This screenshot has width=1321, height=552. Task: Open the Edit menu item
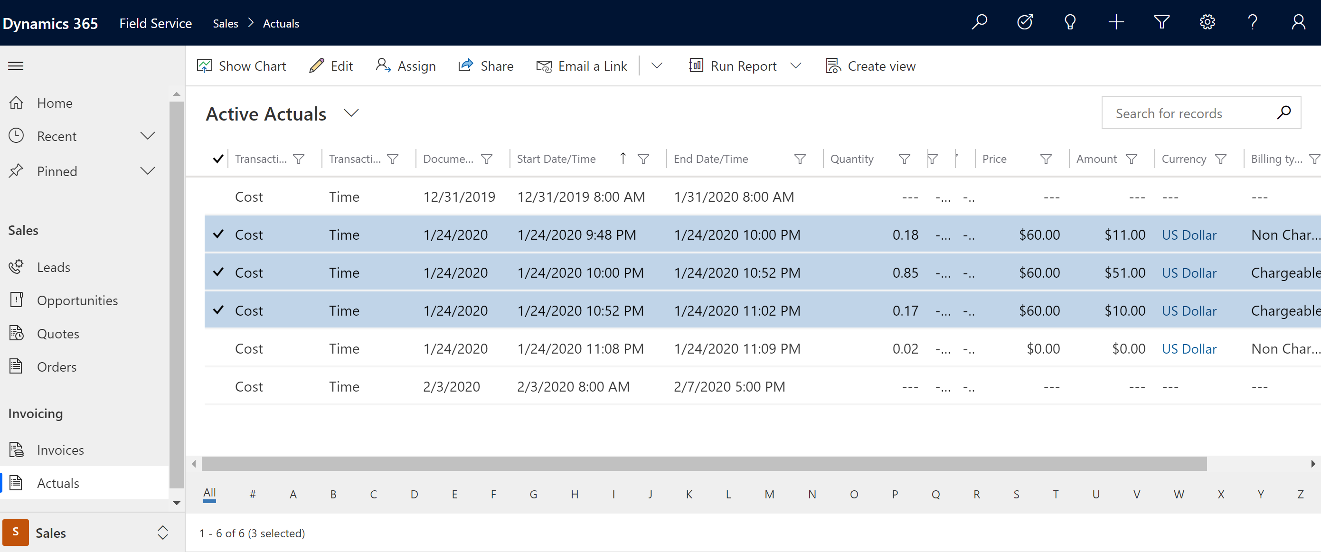click(332, 65)
